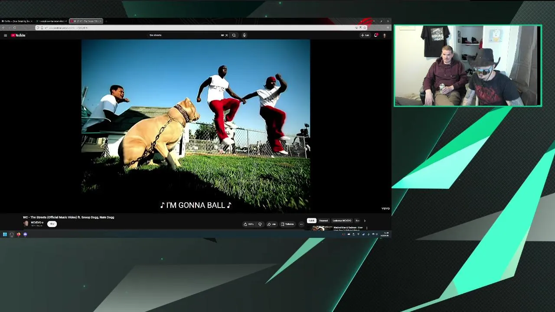Share the video using the share button
Screen dimensions: 555x312
pos(271,224)
